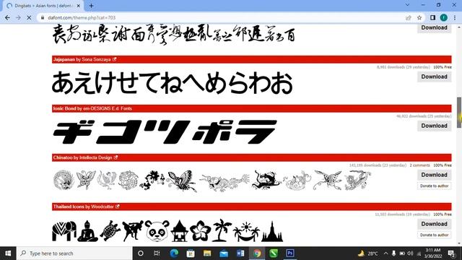
Task: Open File Explorer from taskbar
Action: pos(207,253)
